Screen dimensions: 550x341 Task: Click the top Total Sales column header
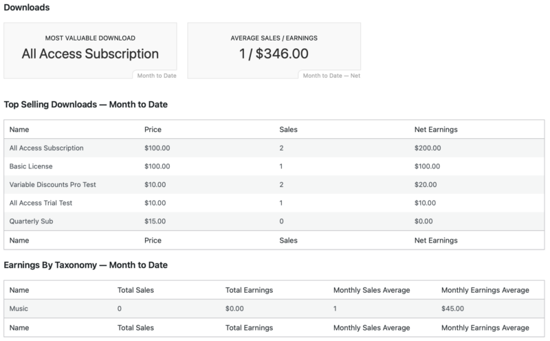tap(136, 290)
